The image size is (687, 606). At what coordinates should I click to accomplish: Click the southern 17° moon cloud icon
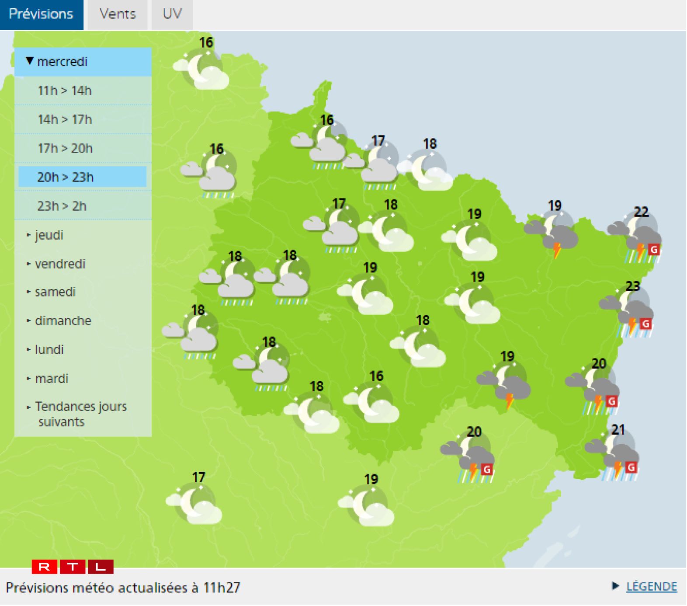[195, 503]
